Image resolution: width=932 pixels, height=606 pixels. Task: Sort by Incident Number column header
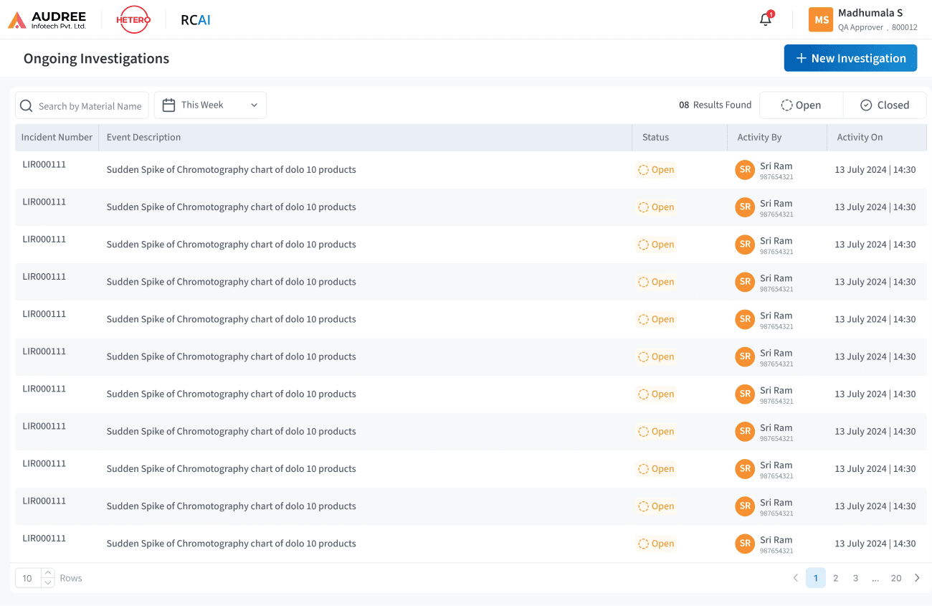click(57, 138)
